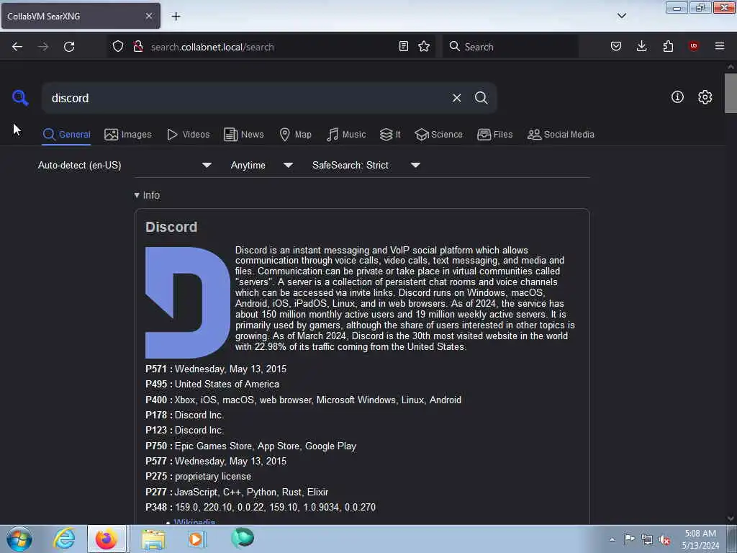Image resolution: width=737 pixels, height=553 pixels.
Task: Clear the discord search query
Action: point(456,98)
